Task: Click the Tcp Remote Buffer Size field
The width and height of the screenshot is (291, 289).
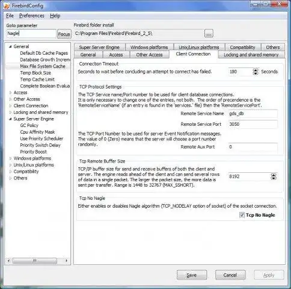Action: point(249,176)
